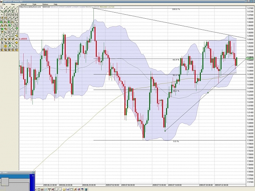The image size is (255, 191).
Task: Open the Interval menu
Action: (x=24, y=4)
